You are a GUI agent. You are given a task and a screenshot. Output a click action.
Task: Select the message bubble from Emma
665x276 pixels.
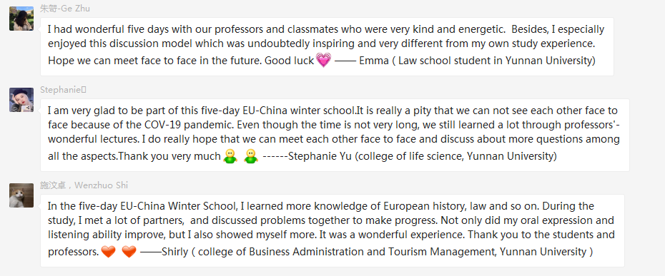coord(327,46)
